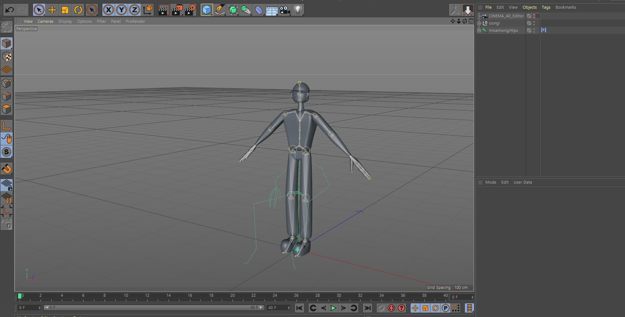Click Autokeying red button

coord(391,308)
